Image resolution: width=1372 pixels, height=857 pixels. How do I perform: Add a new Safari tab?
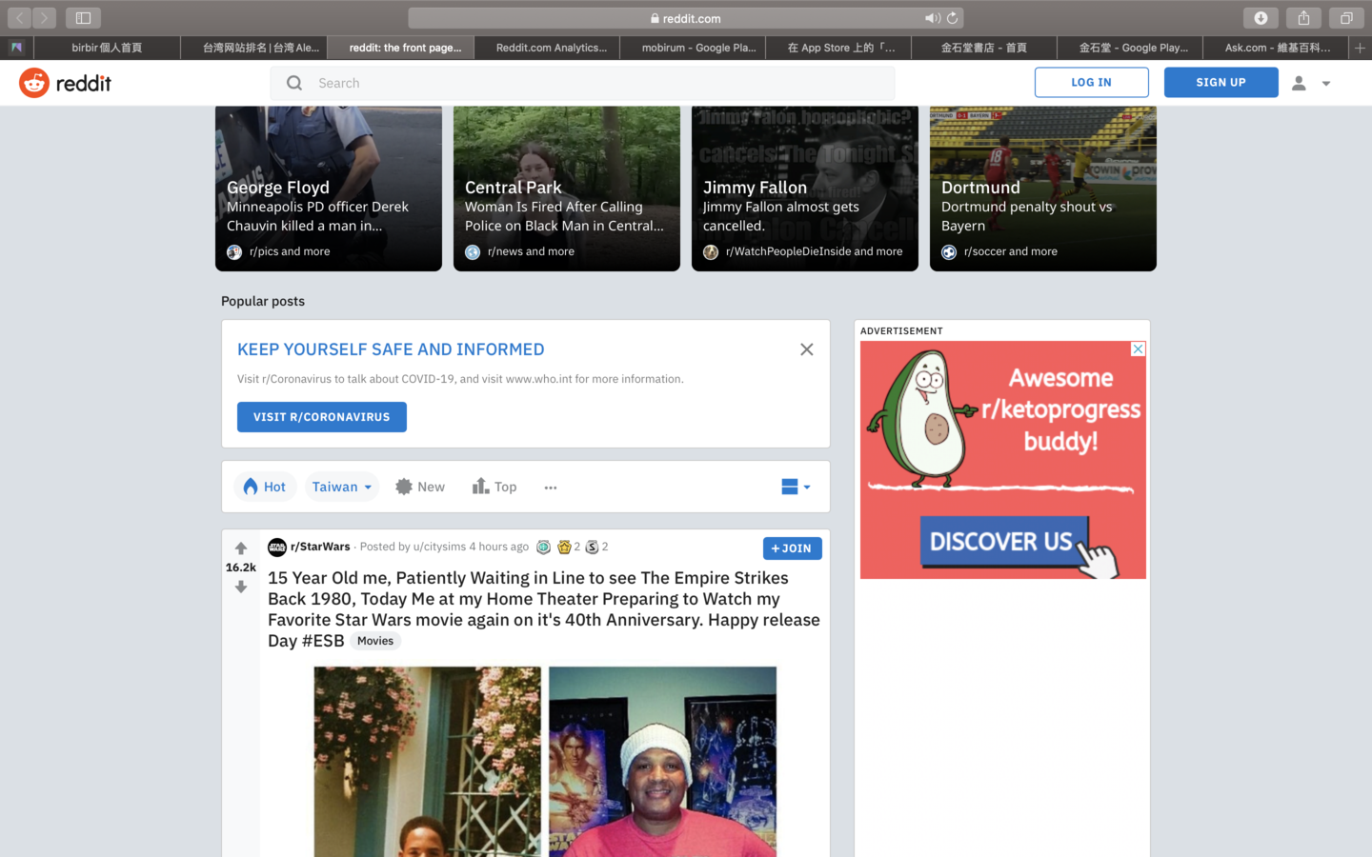tap(1360, 48)
